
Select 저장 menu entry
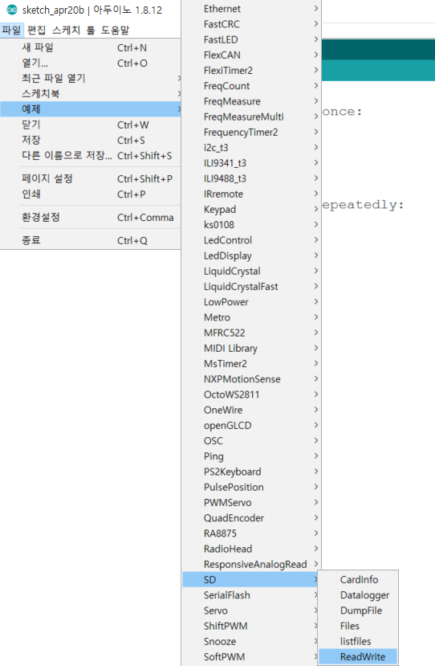[91, 140]
